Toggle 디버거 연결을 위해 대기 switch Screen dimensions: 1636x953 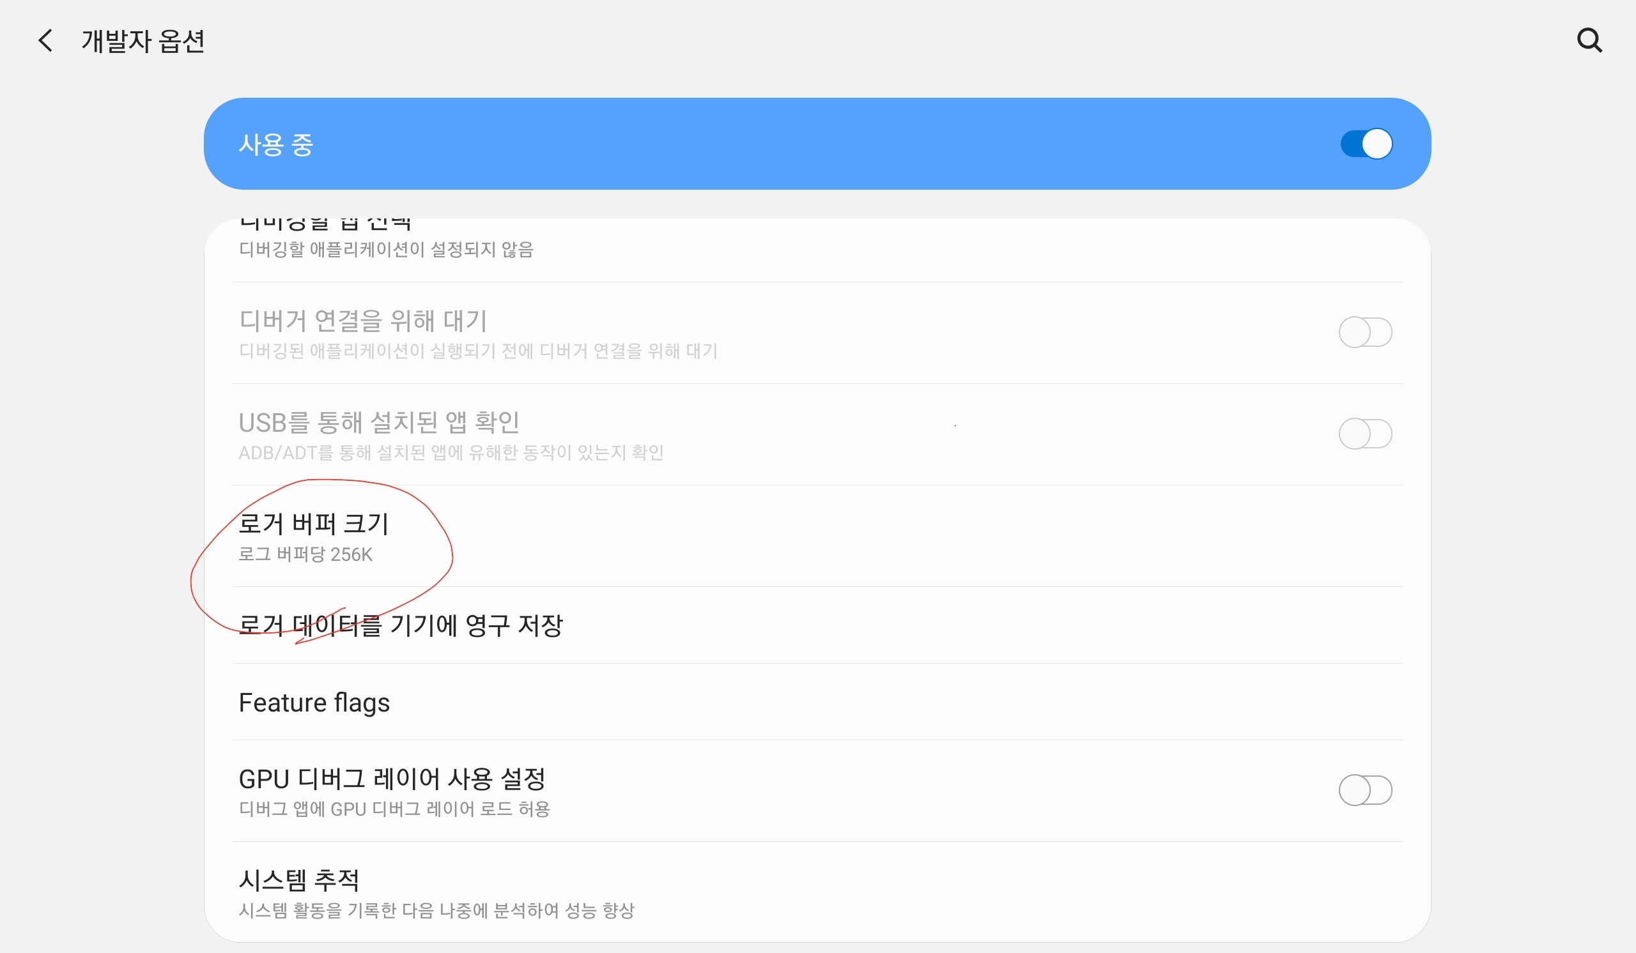click(1364, 332)
